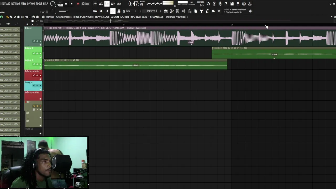Open the Browser tree icon
336x189 pixels.
[190, 11]
